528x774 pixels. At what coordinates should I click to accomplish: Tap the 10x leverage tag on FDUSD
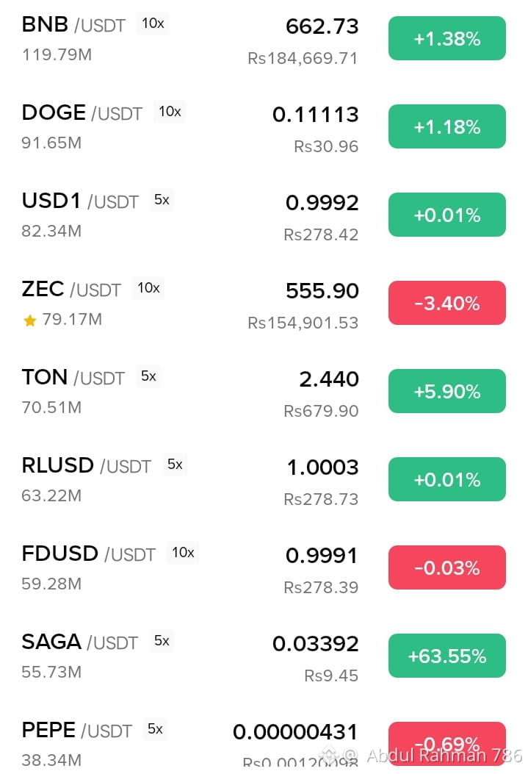183,552
